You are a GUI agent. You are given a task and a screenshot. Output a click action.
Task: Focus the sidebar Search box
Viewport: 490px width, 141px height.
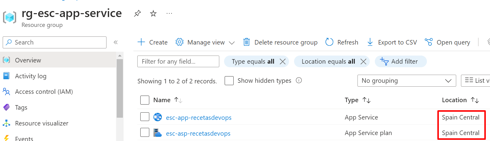[54, 42]
